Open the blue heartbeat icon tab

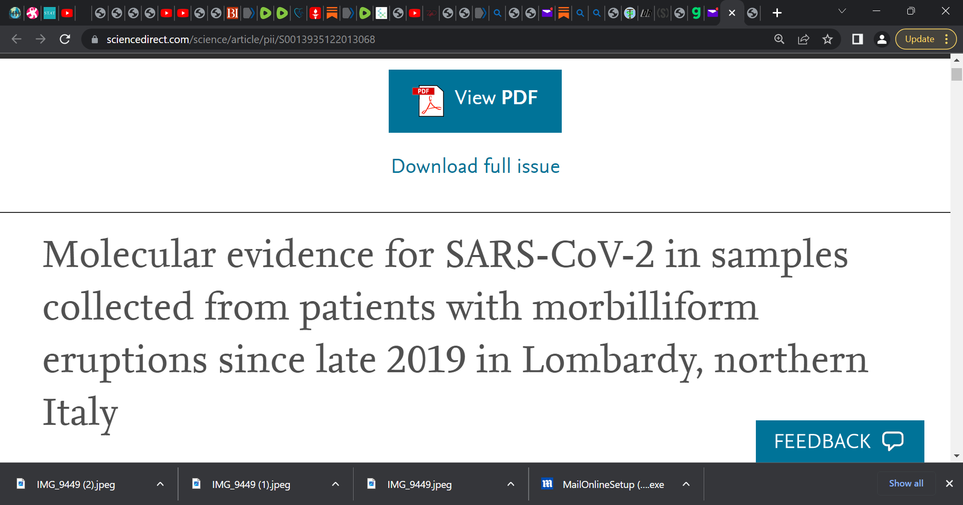coord(298,13)
